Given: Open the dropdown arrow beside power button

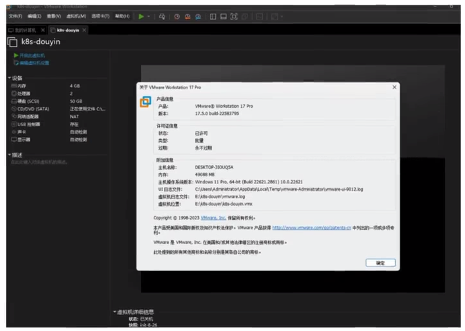Looking at the screenshot, I should pyautogui.click(x=149, y=16).
